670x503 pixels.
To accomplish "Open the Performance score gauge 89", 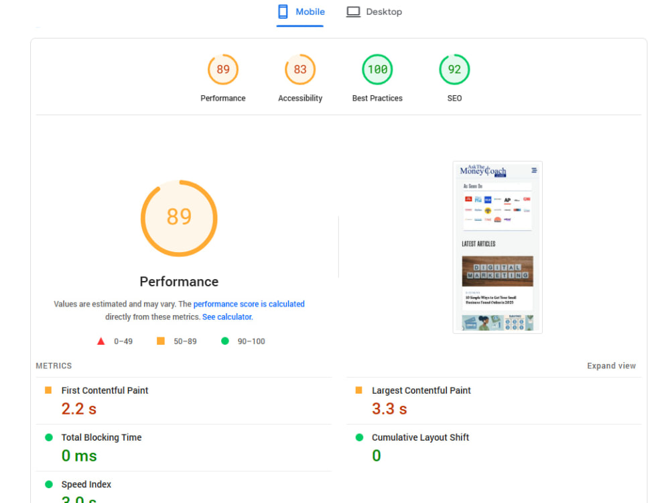I will (x=223, y=69).
